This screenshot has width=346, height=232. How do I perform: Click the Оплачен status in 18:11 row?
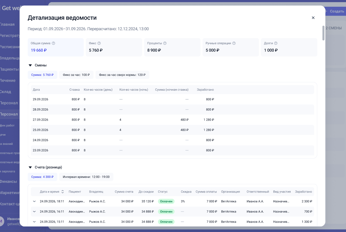(x=166, y=201)
